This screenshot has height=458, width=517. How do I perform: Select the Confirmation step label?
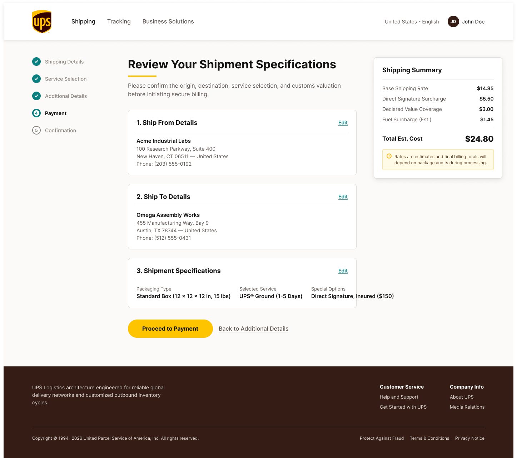point(60,130)
